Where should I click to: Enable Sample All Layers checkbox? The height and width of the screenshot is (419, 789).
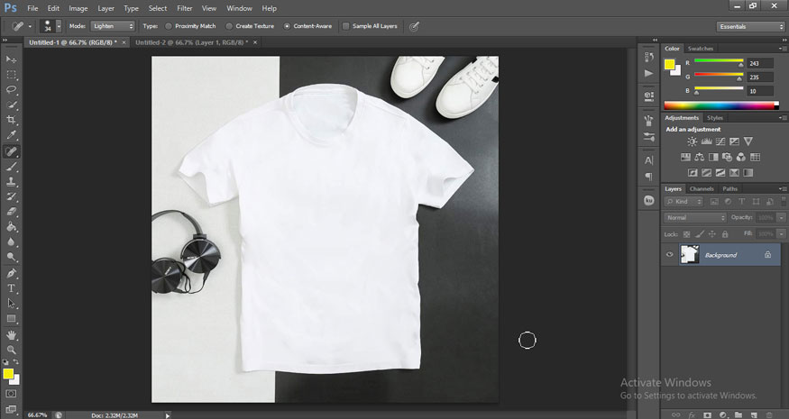tap(346, 26)
